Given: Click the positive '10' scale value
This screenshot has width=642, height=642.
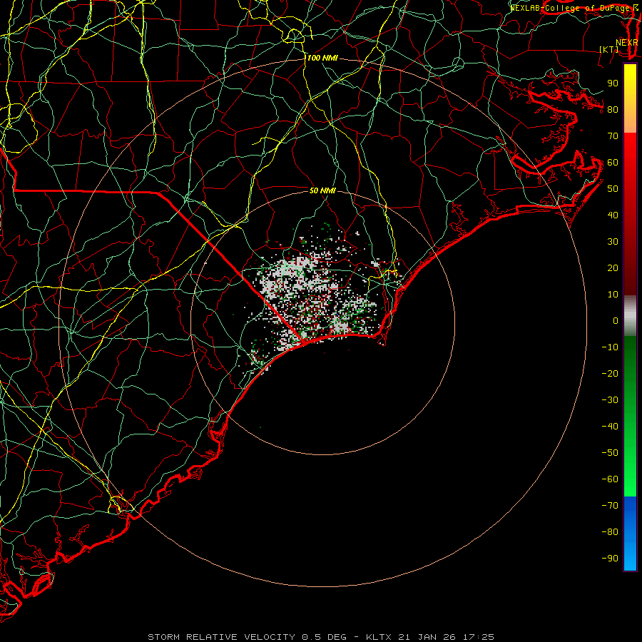Looking at the screenshot, I should click(613, 295).
